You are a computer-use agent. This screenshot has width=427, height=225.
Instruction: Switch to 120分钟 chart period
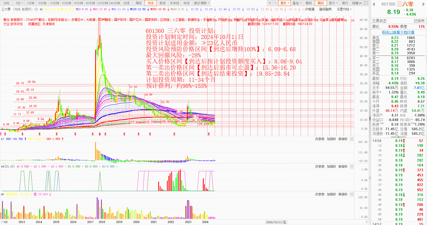[x=102, y=3]
